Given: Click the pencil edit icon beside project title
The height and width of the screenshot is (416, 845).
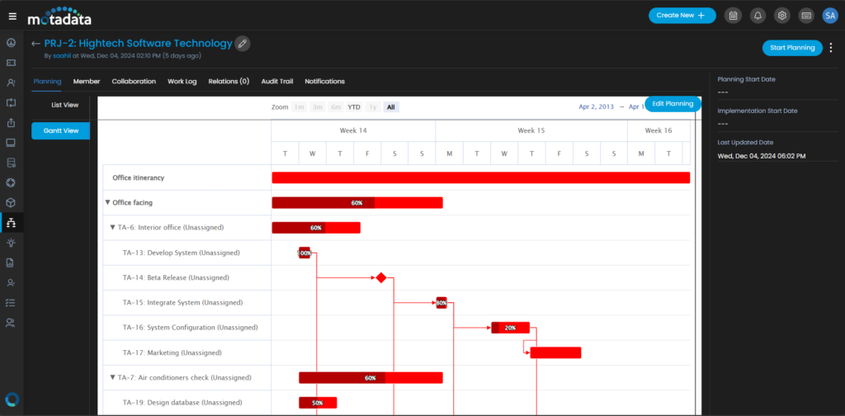Looking at the screenshot, I should click(243, 44).
